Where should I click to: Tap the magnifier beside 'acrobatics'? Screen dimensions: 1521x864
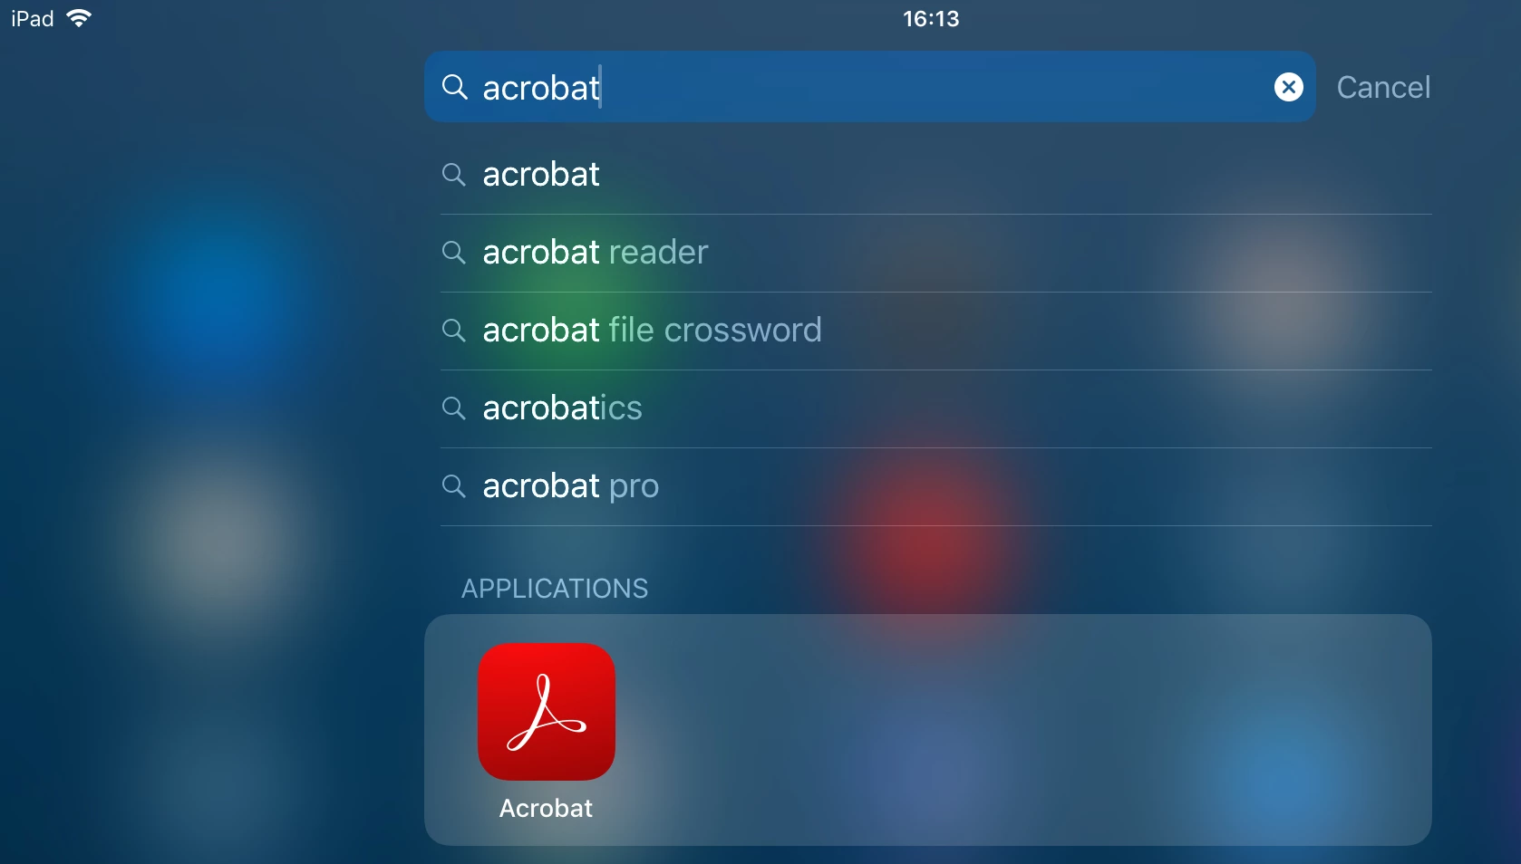453,408
